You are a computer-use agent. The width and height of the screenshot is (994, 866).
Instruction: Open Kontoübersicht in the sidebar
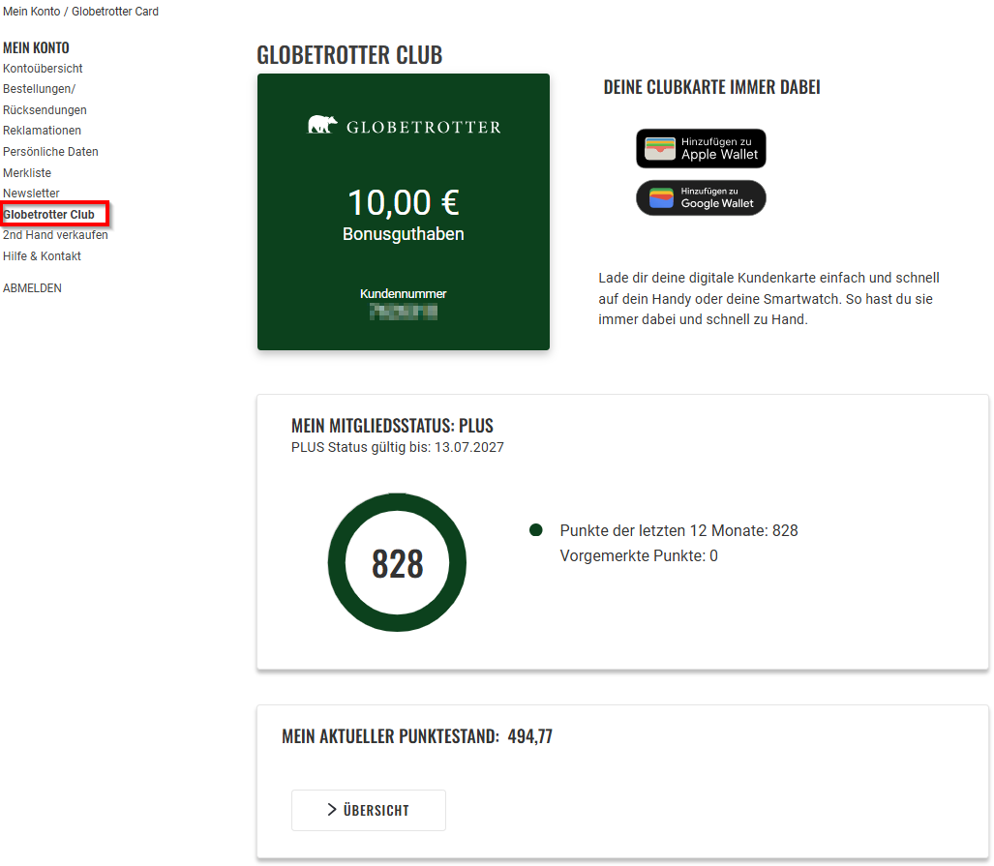[43, 69]
